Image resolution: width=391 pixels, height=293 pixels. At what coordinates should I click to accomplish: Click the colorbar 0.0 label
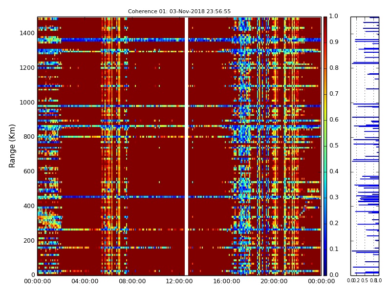click(334, 275)
